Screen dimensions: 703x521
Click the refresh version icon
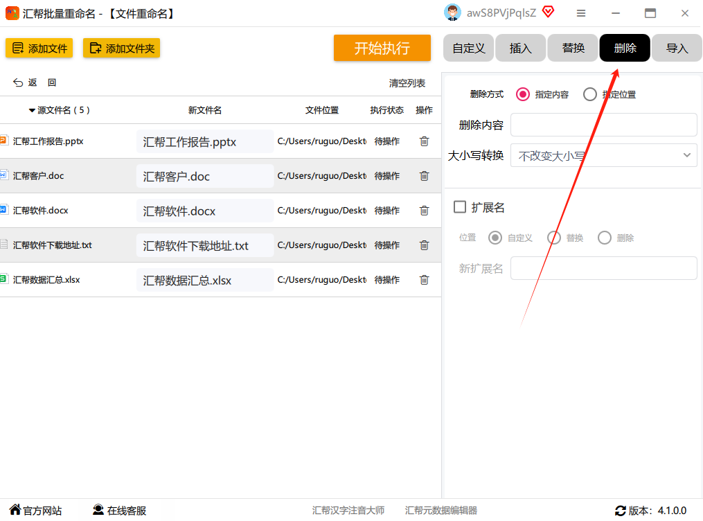[x=620, y=511]
